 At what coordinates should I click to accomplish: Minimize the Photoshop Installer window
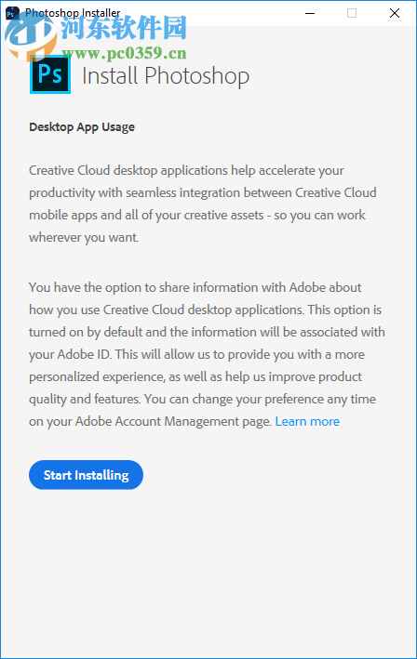click(x=310, y=13)
